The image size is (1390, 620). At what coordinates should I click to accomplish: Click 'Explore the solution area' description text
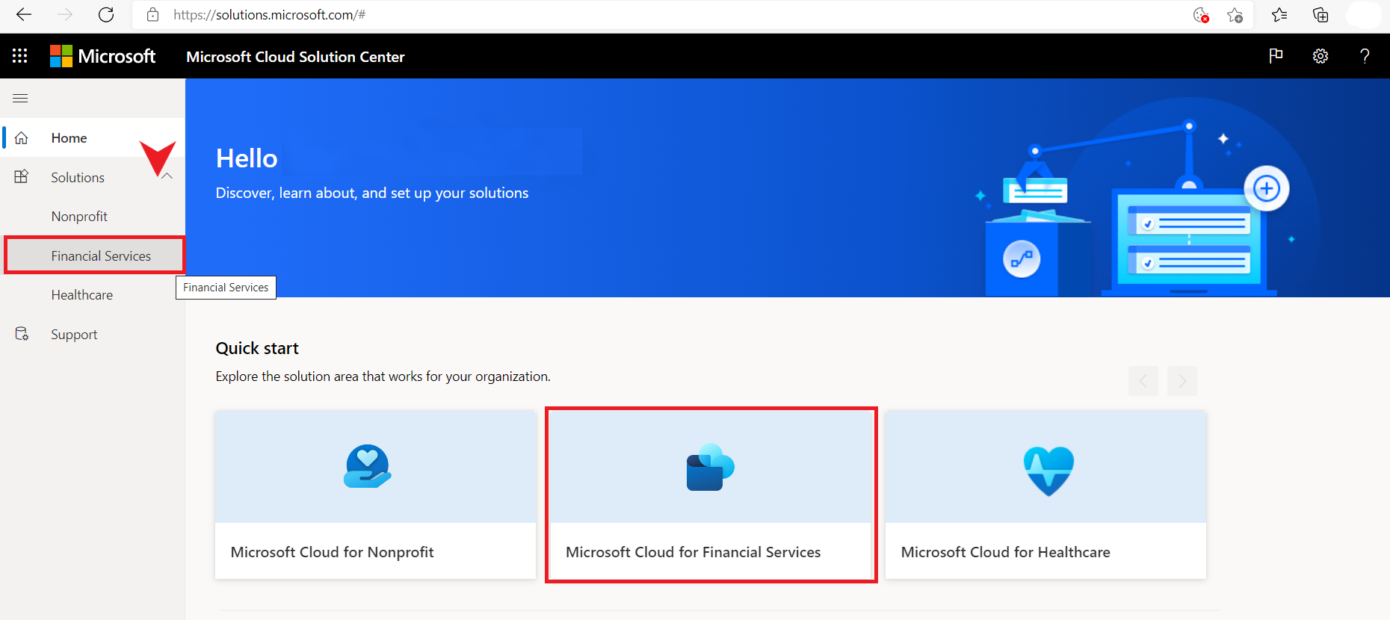[x=383, y=376]
